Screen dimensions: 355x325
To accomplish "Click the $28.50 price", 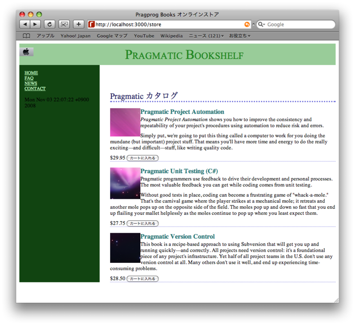I will pos(118,278).
